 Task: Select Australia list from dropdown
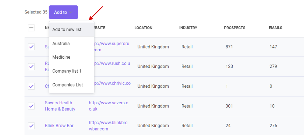(72, 44)
